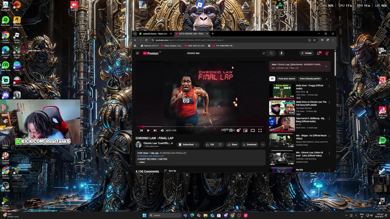
Task: Click the YouTube search magnifier button
Action: pyautogui.click(x=271, y=53)
